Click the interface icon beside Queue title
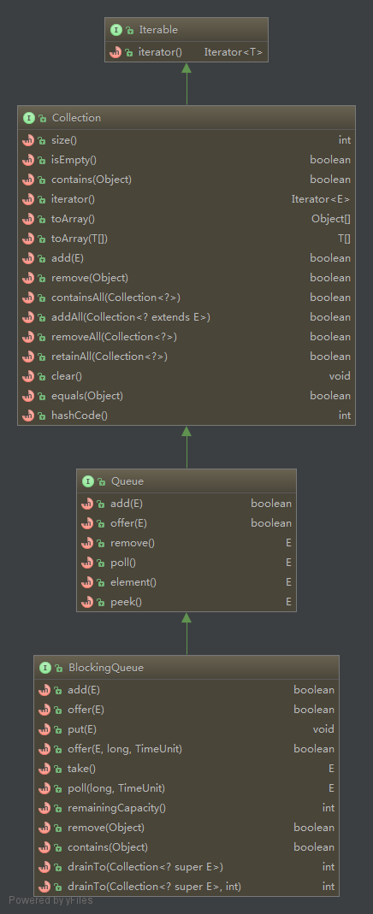This screenshot has width=373, height=914. [x=88, y=481]
